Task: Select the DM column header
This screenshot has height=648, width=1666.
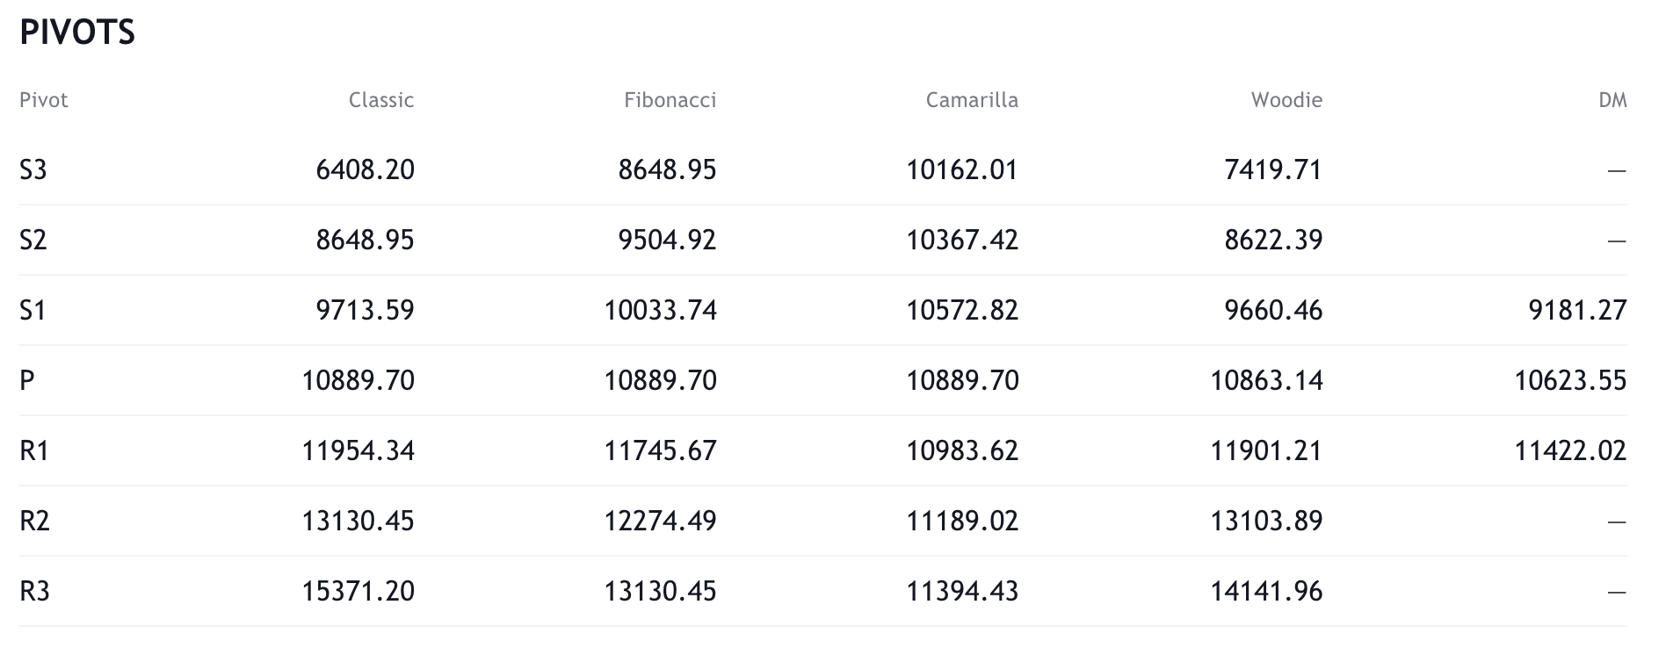Action: pyautogui.click(x=1612, y=100)
